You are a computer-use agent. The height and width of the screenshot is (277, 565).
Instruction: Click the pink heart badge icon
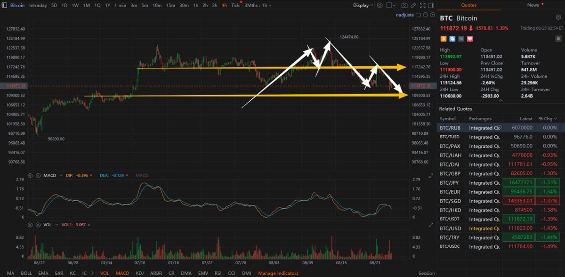470,39
